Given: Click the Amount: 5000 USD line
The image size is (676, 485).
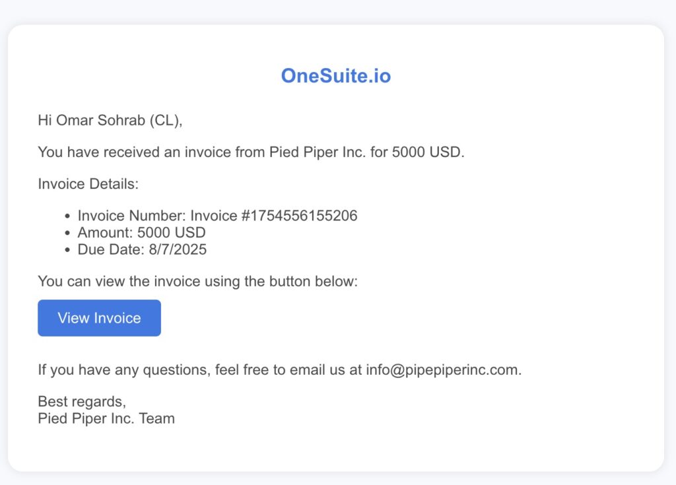Looking at the screenshot, I should (141, 232).
